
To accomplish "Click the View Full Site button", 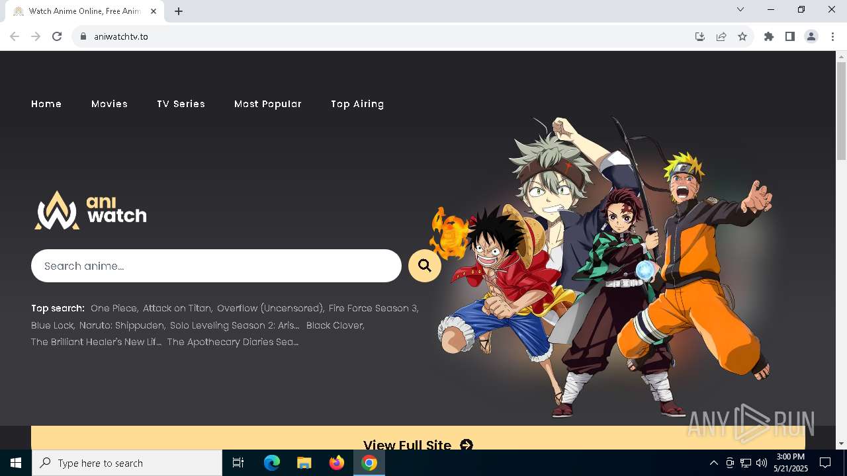I will pyautogui.click(x=418, y=438).
